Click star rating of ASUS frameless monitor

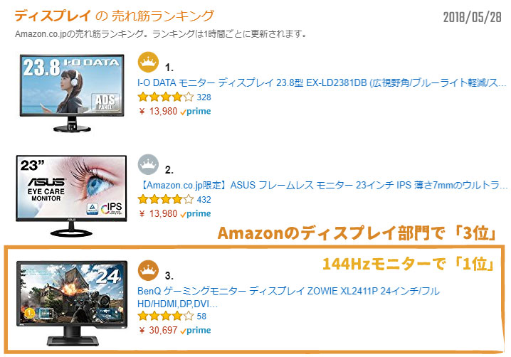click(166, 199)
